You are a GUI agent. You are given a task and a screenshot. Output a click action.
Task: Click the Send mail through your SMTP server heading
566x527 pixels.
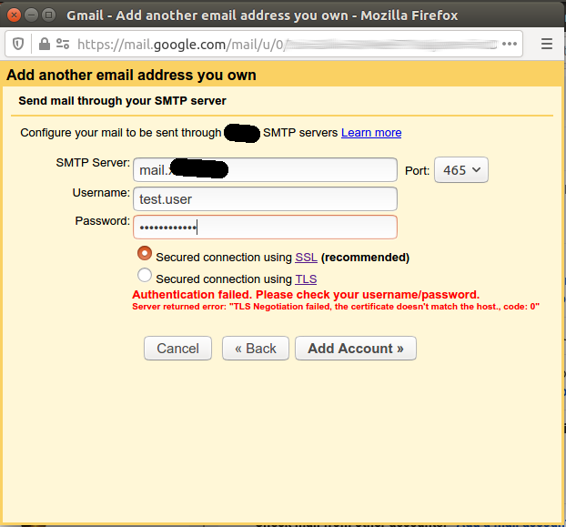[x=122, y=101]
